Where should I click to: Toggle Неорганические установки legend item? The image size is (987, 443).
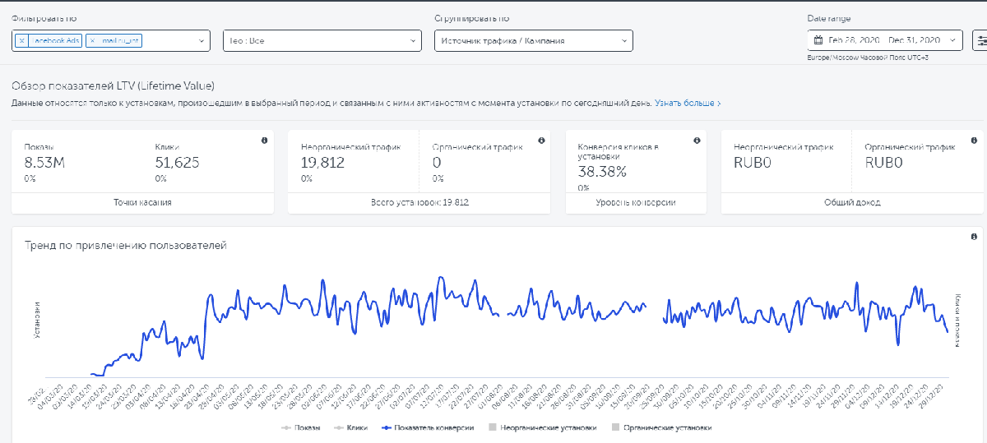(543, 427)
